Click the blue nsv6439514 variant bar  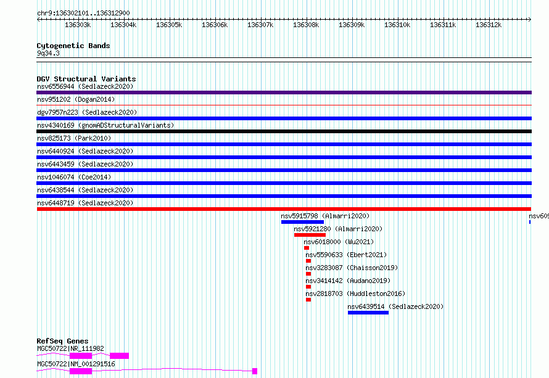point(368,313)
